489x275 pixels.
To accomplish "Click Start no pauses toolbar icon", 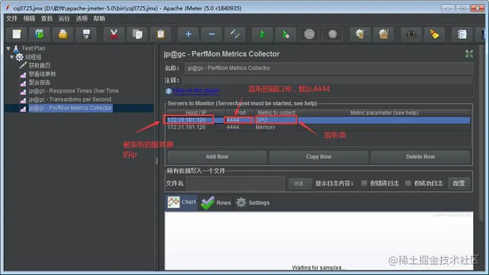I will 285,34.
